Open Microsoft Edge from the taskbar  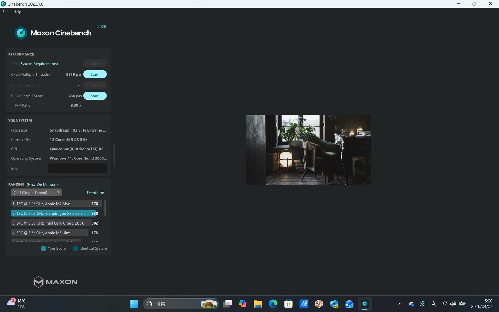coord(273,304)
